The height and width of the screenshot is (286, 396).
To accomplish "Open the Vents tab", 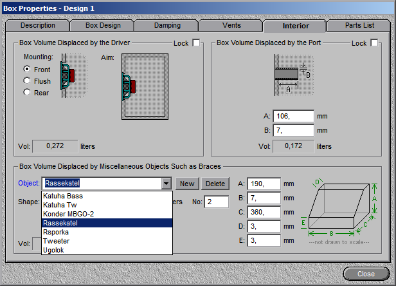I will coord(231,26).
